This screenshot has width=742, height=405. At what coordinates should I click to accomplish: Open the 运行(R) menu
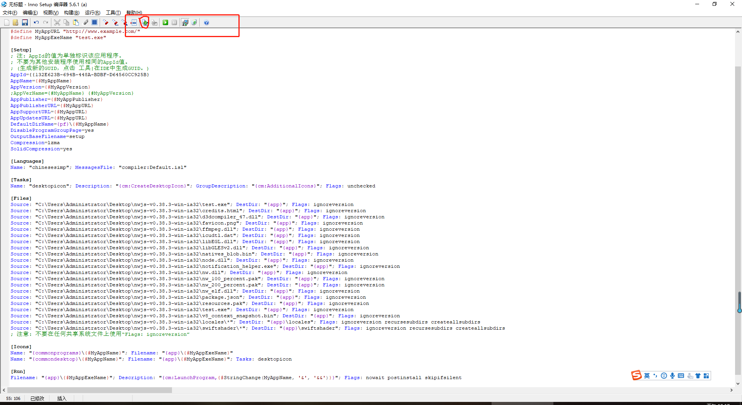pos(92,13)
